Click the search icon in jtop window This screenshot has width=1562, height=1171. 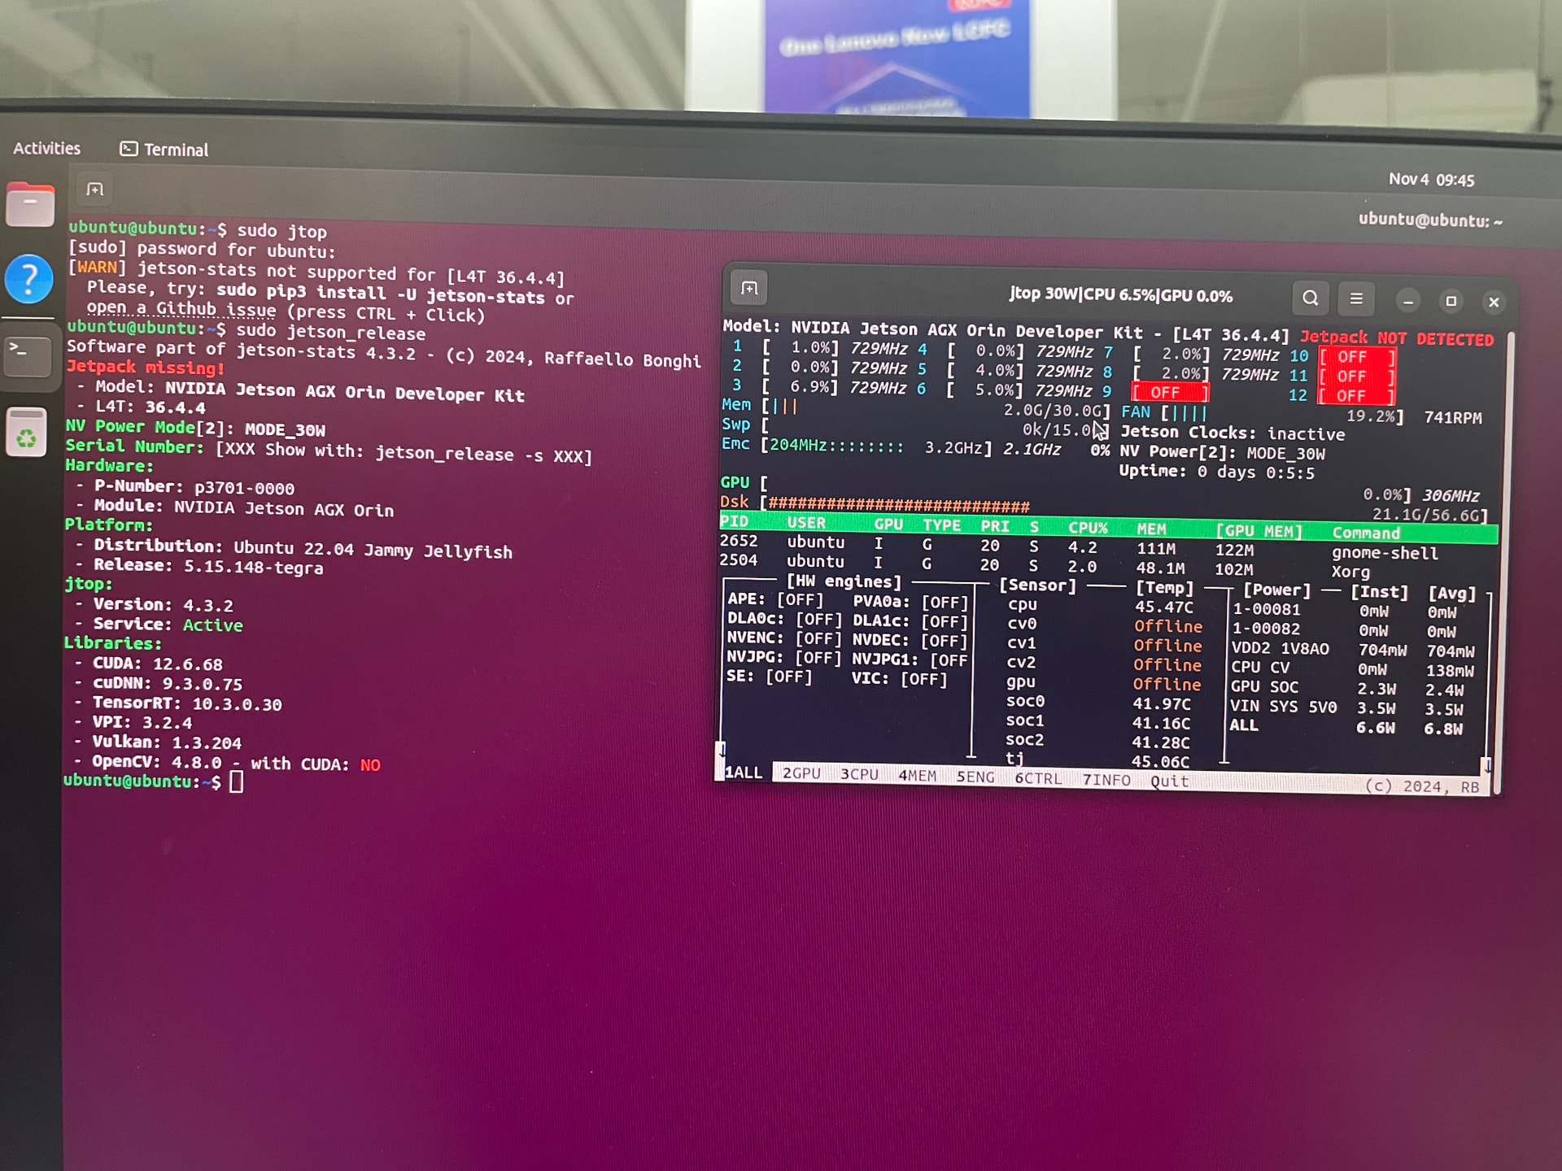(x=1310, y=298)
